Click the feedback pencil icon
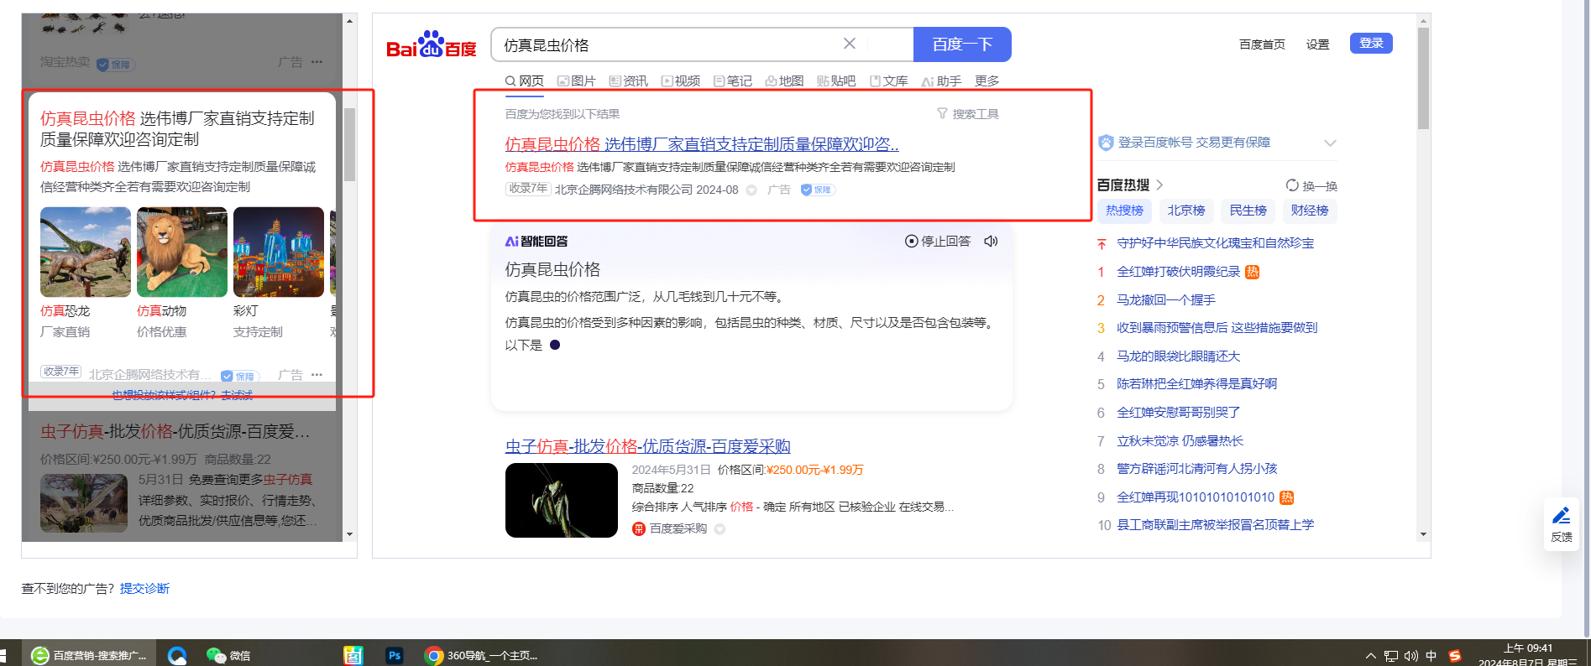This screenshot has width=1591, height=666. (x=1561, y=516)
